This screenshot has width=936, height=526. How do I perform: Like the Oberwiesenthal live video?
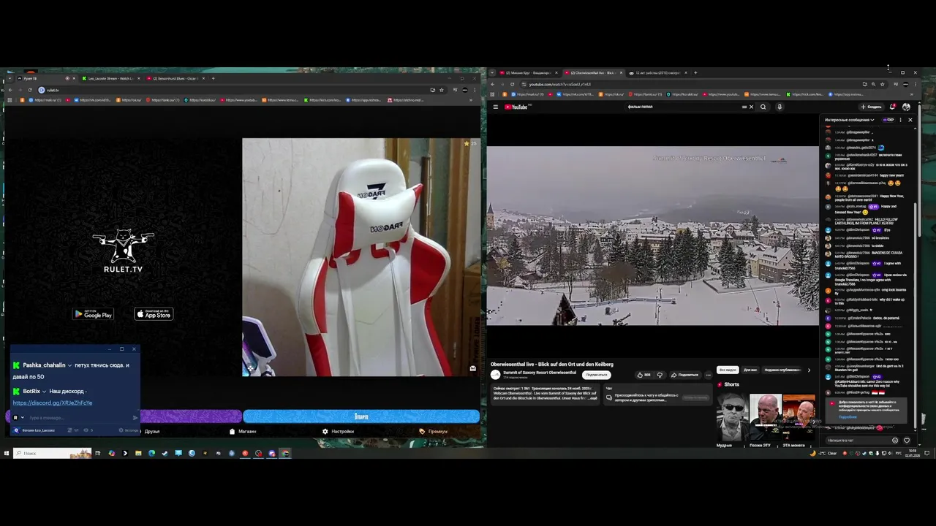click(x=643, y=375)
